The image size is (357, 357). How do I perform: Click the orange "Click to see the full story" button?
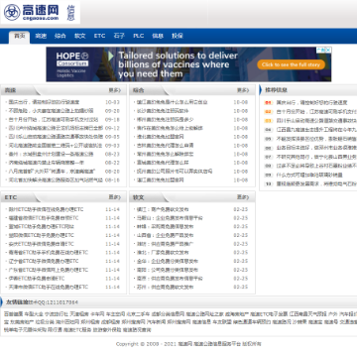pyautogui.click(x=291, y=64)
